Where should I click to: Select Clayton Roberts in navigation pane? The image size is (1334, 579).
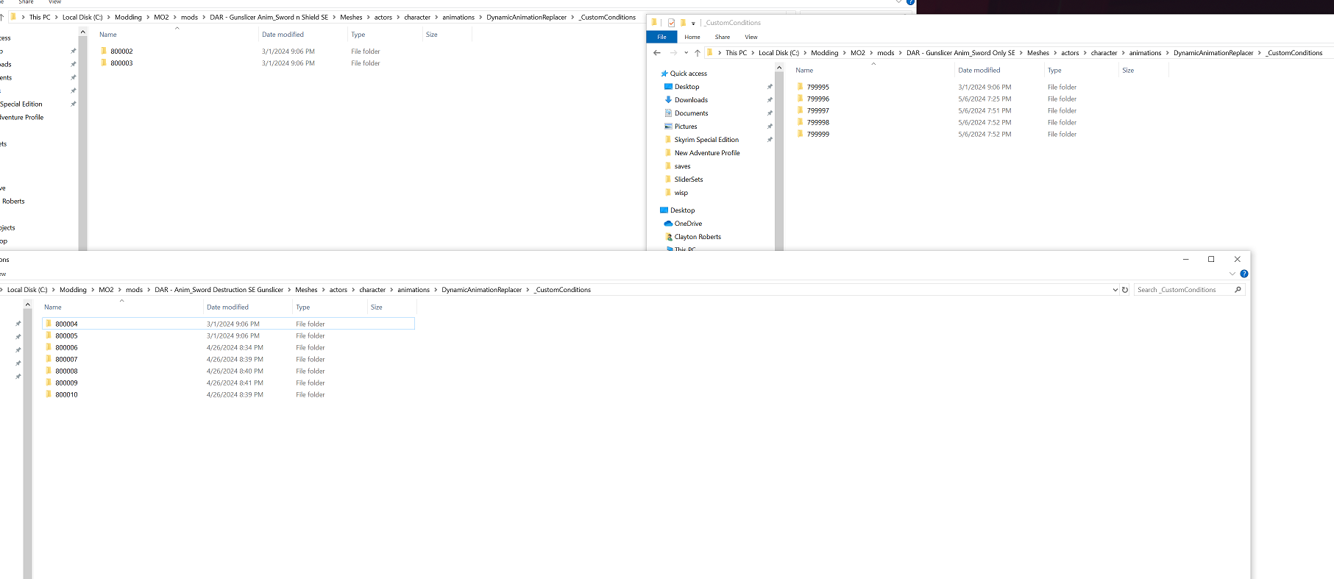point(698,237)
